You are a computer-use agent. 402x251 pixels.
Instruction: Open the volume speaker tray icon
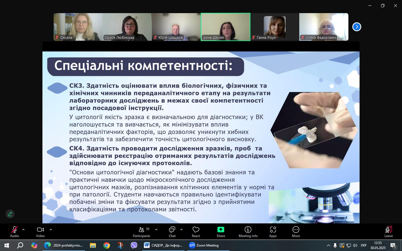[355, 245]
